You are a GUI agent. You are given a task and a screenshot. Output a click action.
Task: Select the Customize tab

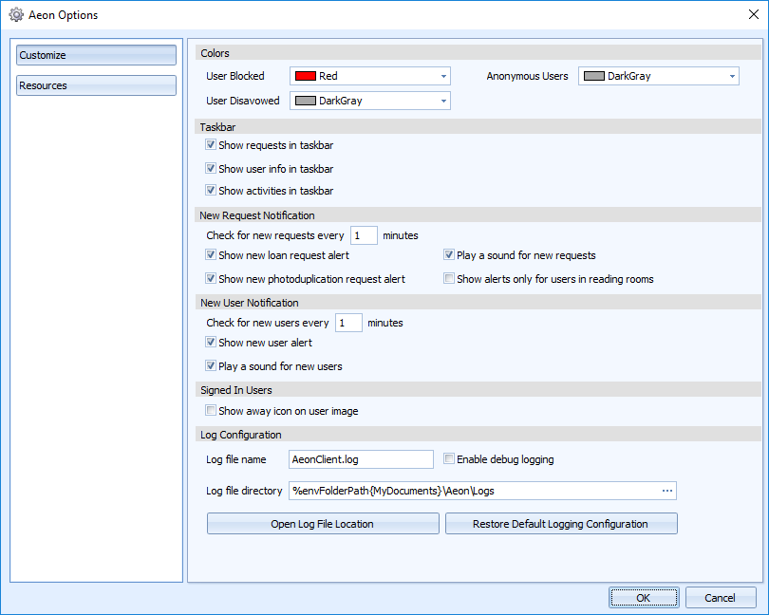pyautogui.click(x=96, y=55)
